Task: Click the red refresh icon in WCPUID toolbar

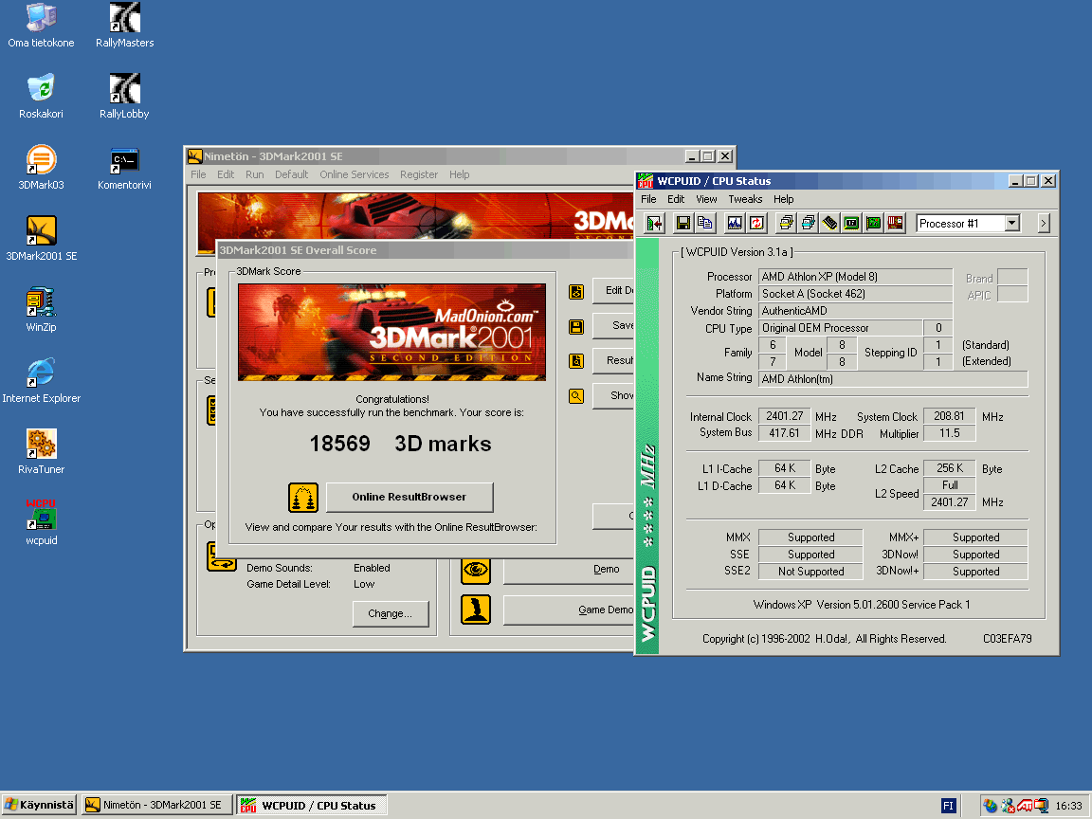Action: click(756, 224)
